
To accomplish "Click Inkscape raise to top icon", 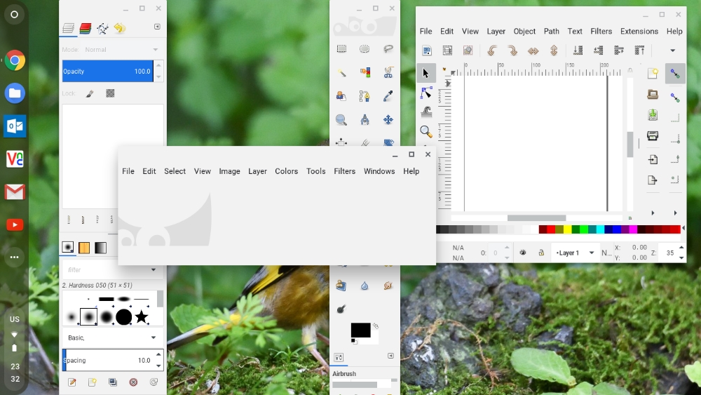I will coord(640,51).
